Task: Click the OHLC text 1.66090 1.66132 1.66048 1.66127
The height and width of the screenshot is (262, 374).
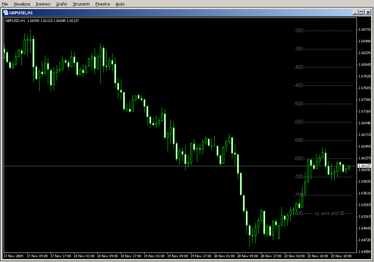Action: tap(53, 21)
